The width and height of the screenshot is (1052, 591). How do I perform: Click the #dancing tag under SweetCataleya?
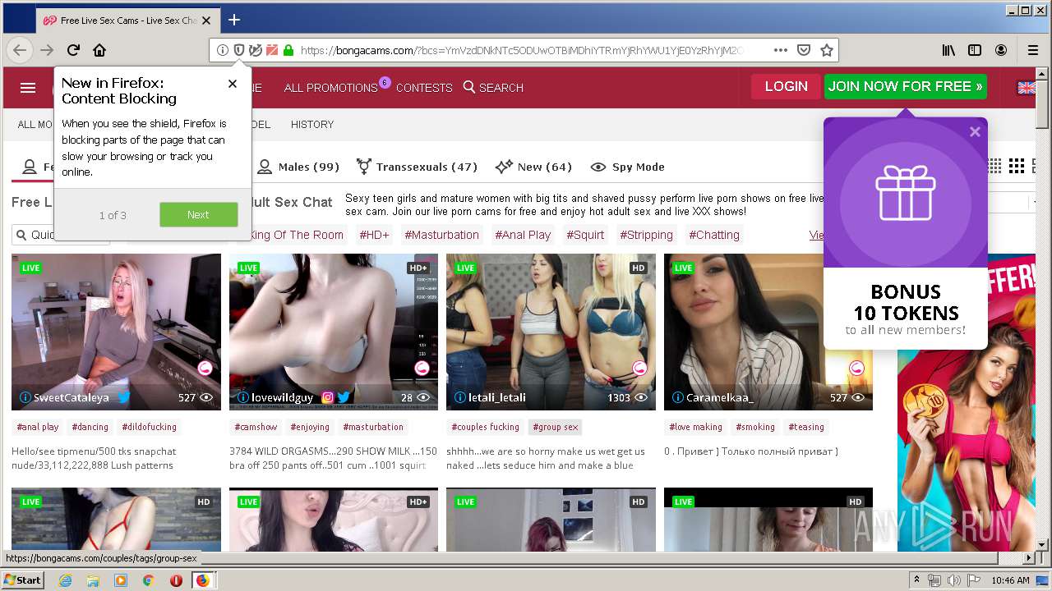[90, 427]
